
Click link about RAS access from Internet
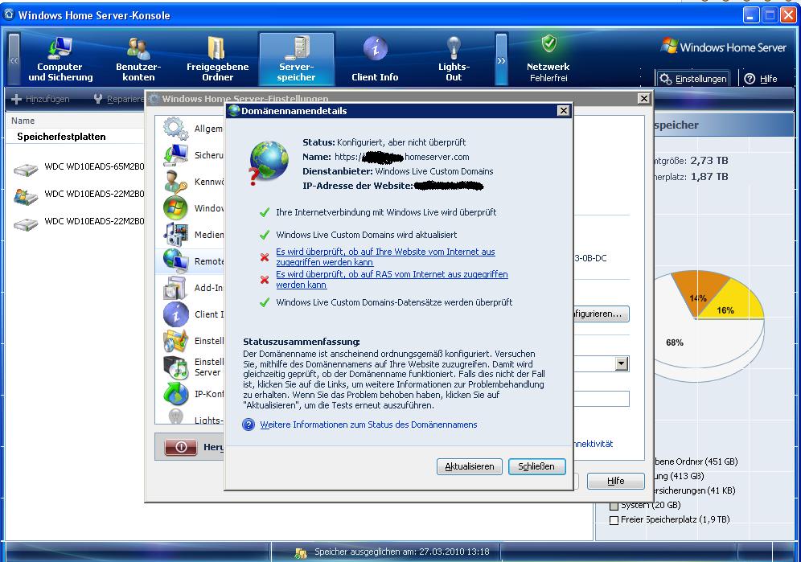[392, 280]
